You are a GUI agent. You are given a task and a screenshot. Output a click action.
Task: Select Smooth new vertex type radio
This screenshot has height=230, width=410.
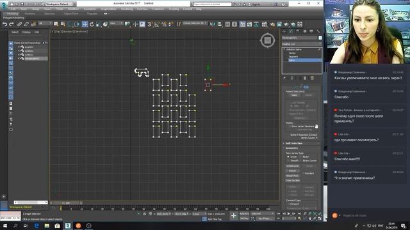point(288,160)
